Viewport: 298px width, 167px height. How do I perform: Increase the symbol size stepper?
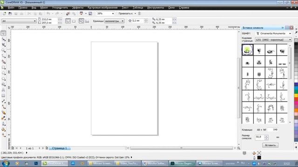point(266,136)
